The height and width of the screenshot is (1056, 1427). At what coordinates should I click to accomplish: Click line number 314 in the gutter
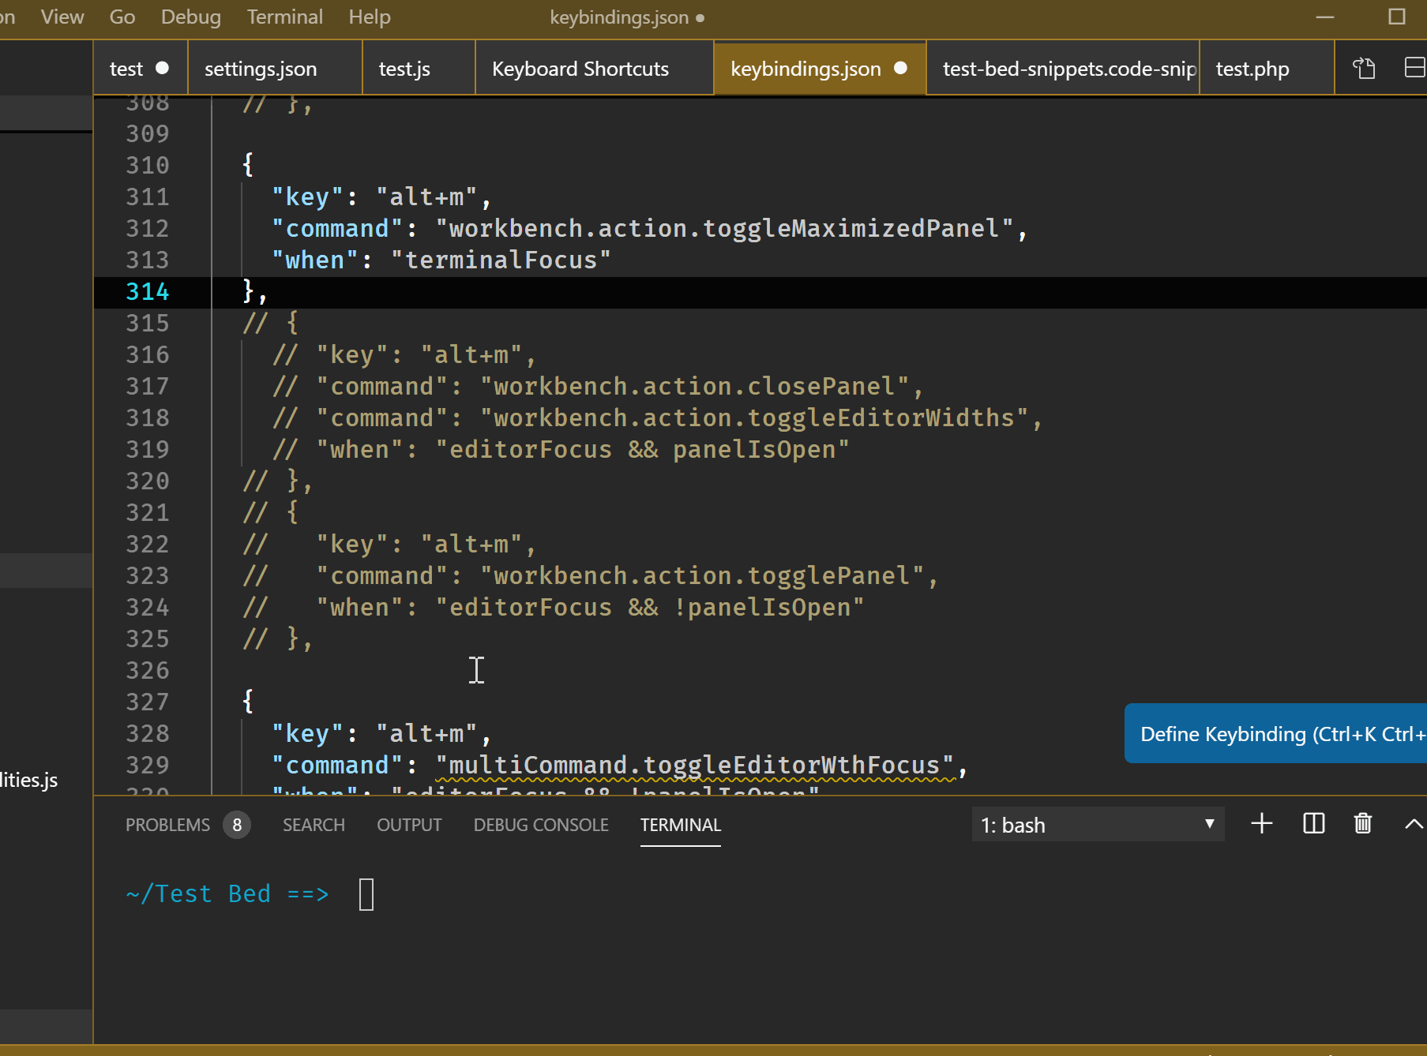148,292
